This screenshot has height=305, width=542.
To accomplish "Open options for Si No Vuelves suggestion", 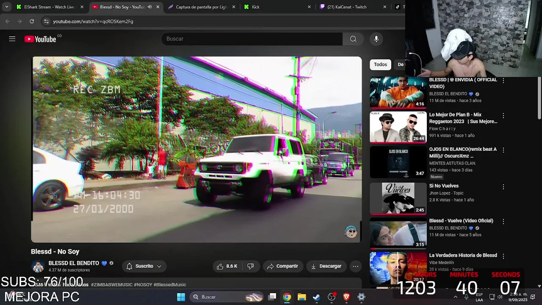I will pyautogui.click(x=503, y=186).
